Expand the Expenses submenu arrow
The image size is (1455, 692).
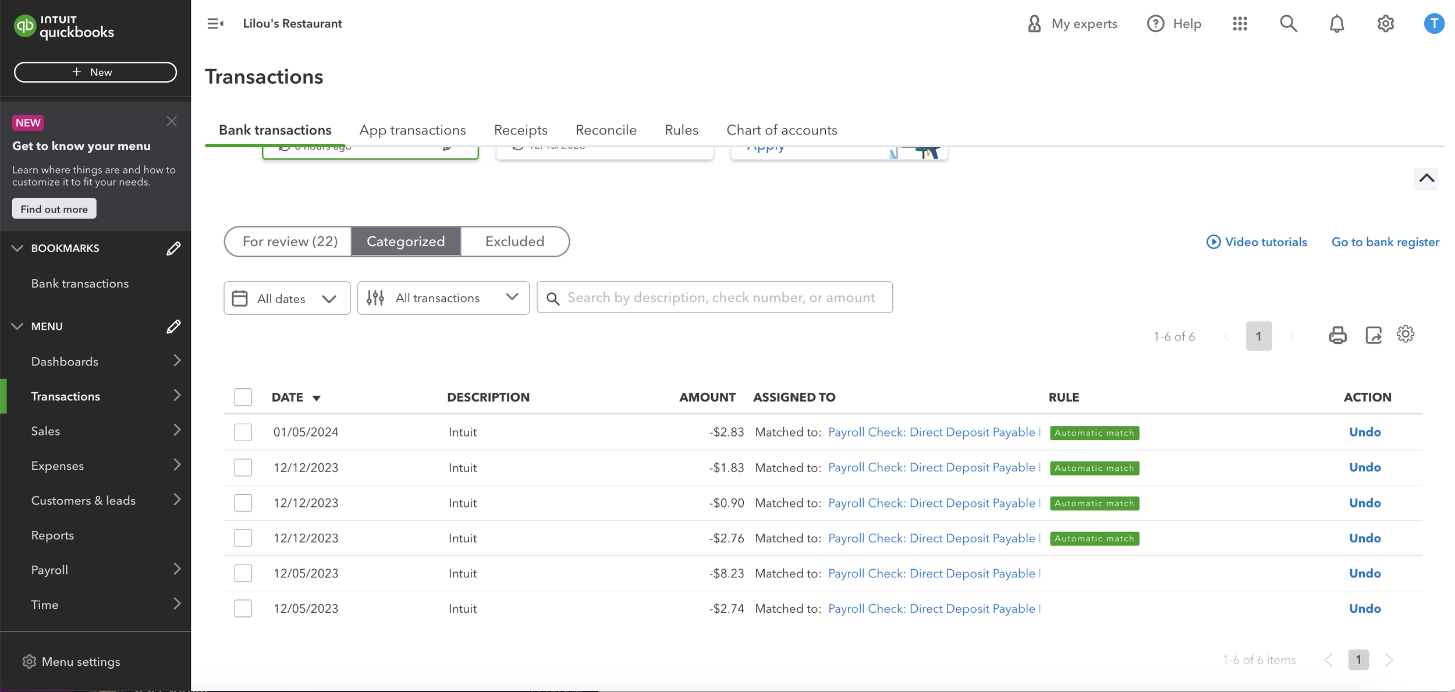tap(177, 465)
